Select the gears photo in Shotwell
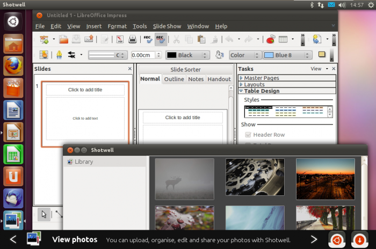This screenshot has width=376, height=249. pyautogui.click(x=255, y=177)
